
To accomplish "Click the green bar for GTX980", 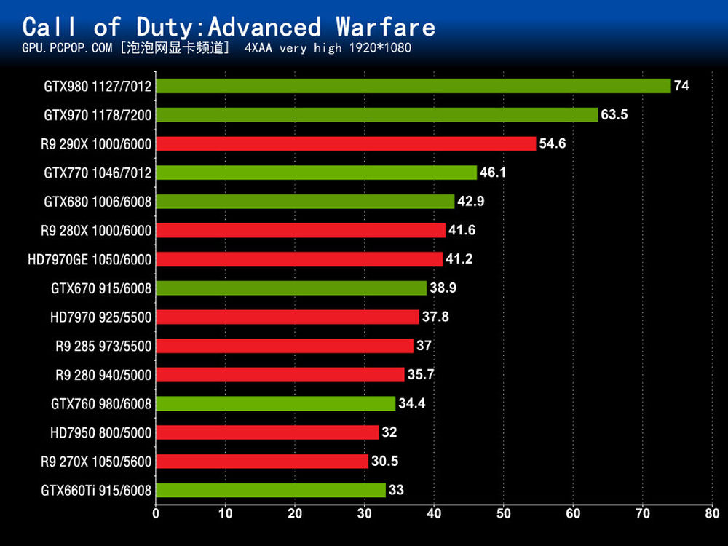I will 414,86.
